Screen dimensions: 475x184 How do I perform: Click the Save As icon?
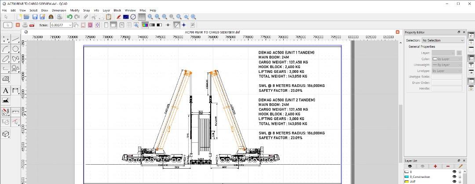(43, 17)
